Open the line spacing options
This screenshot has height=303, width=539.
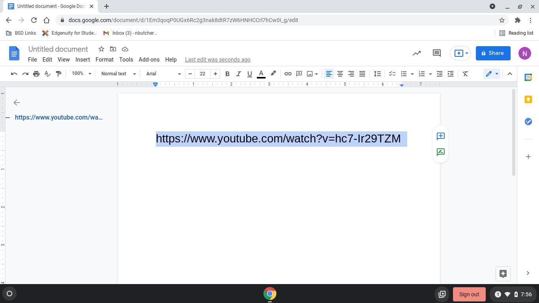pyautogui.click(x=377, y=74)
